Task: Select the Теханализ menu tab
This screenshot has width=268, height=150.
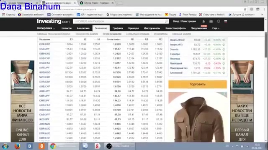Action: pyautogui.click(x=101, y=28)
